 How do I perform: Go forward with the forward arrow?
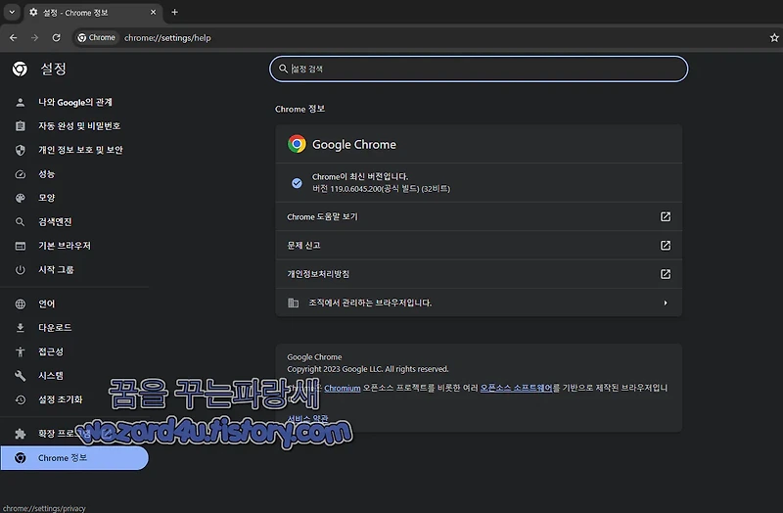34,38
